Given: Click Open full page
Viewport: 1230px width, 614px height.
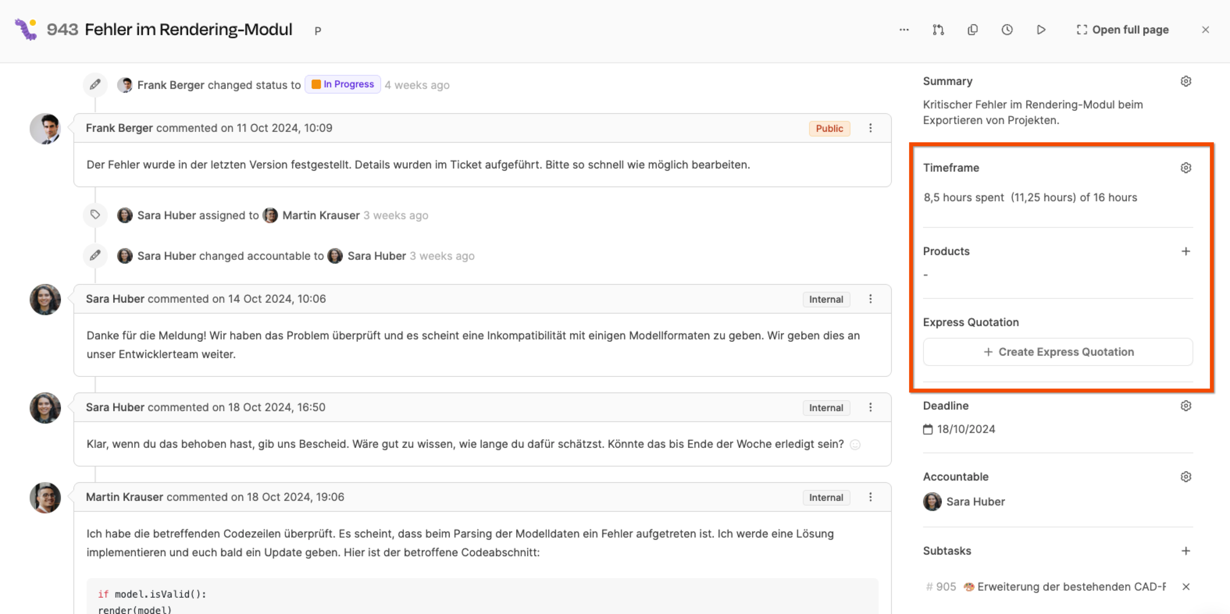Looking at the screenshot, I should coord(1122,30).
